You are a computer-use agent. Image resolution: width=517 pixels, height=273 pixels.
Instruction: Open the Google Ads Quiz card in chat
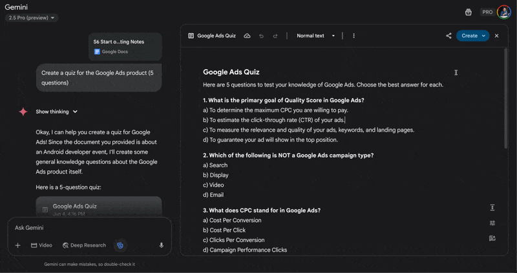click(99, 207)
